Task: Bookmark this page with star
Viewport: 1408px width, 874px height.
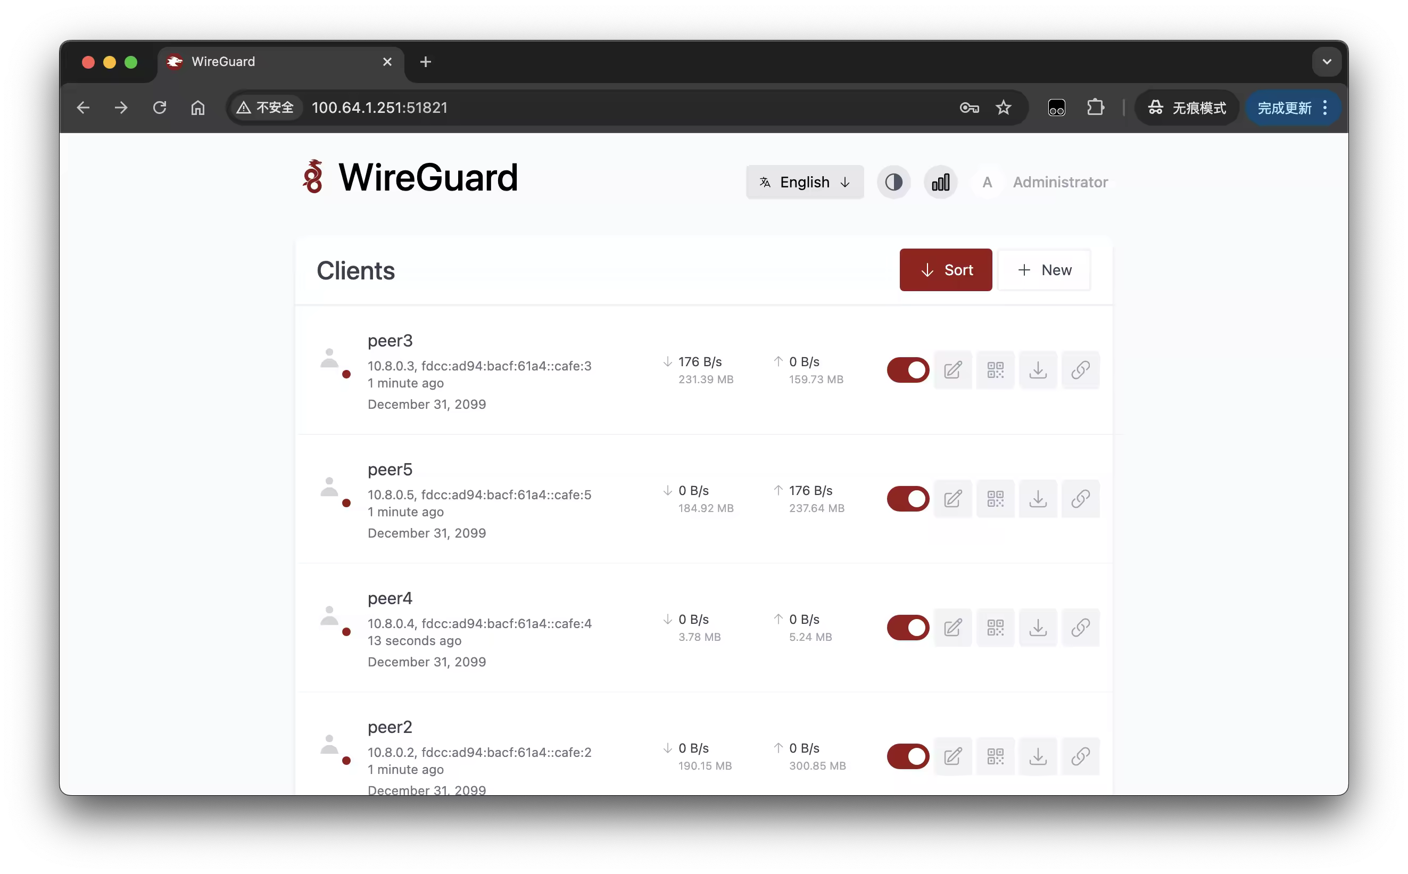Action: [x=1004, y=108]
